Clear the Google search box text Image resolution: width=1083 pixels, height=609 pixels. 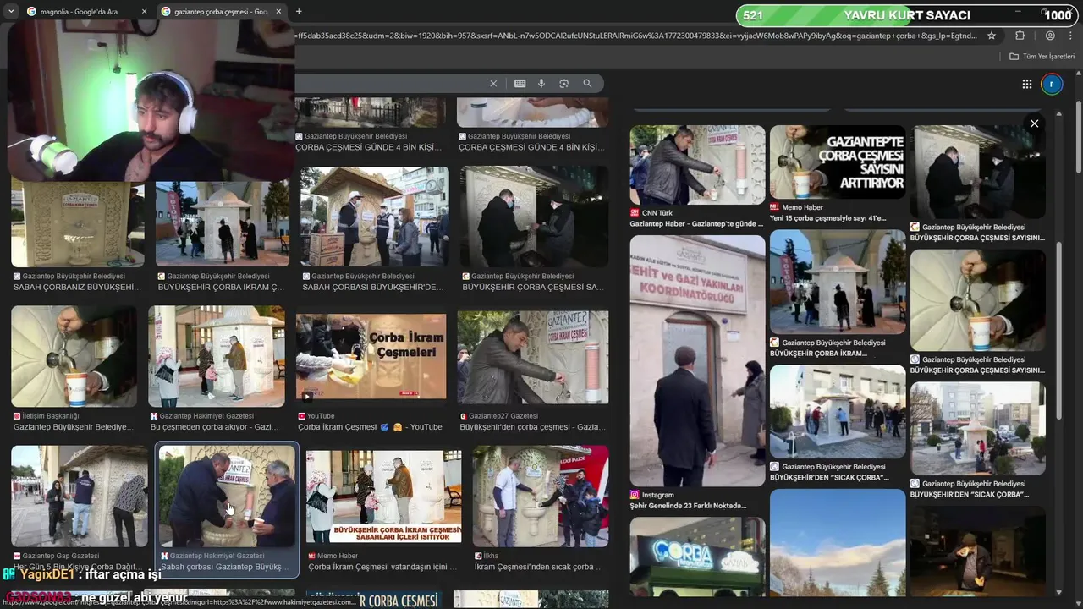[493, 84]
